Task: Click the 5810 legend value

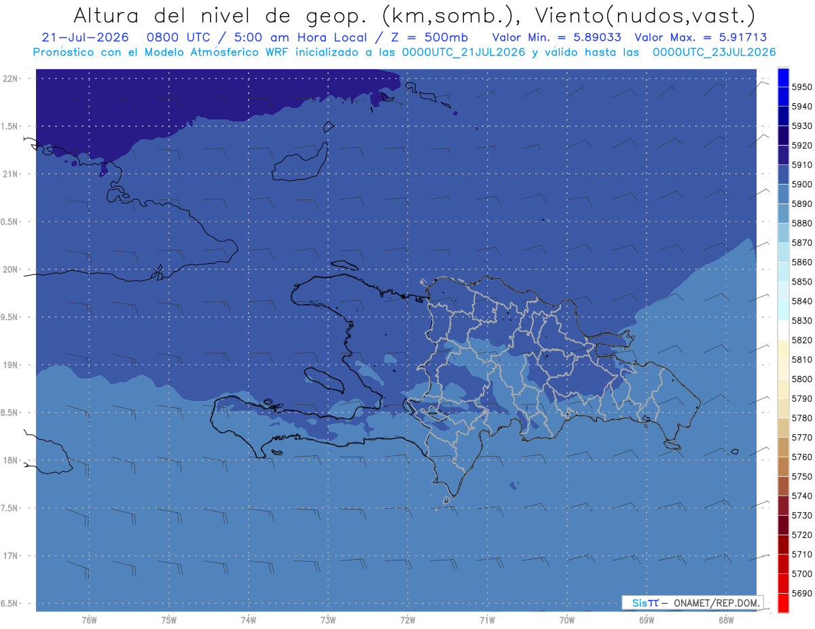Action: click(801, 359)
